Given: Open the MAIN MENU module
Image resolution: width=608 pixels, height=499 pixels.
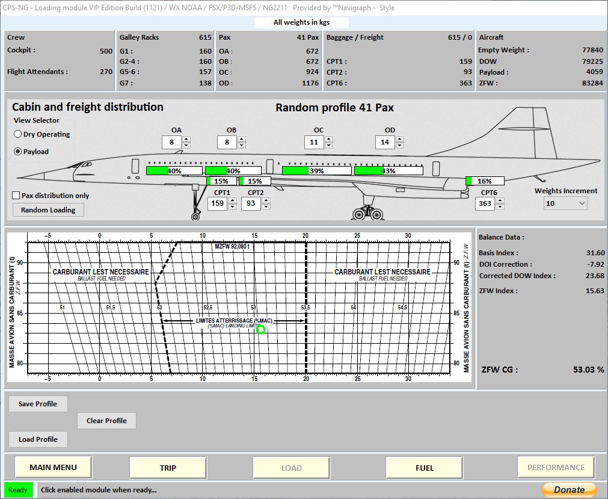Looking at the screenshot, I should (x=53, y=467).
